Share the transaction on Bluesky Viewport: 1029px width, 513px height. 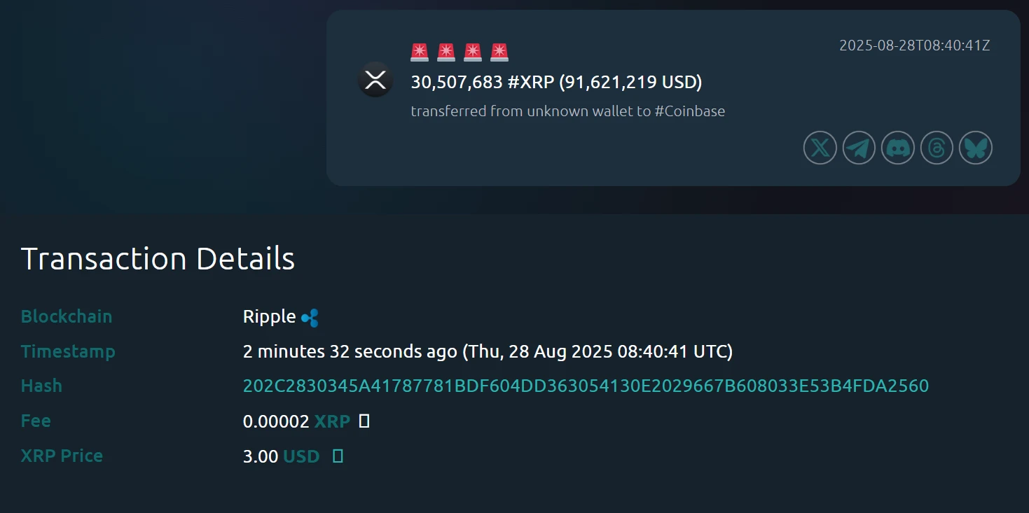coord(975,148)
